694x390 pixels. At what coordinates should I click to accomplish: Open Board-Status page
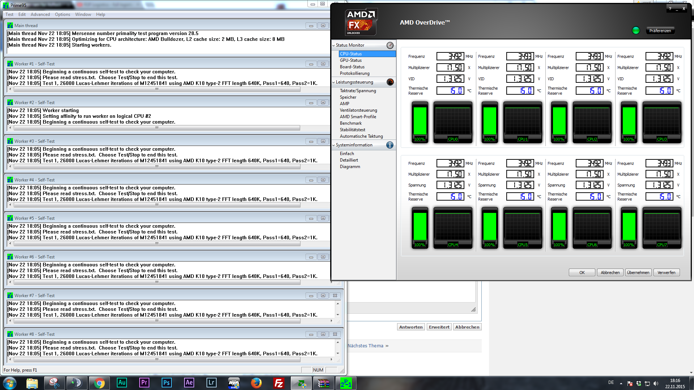(x=352, y=67)
